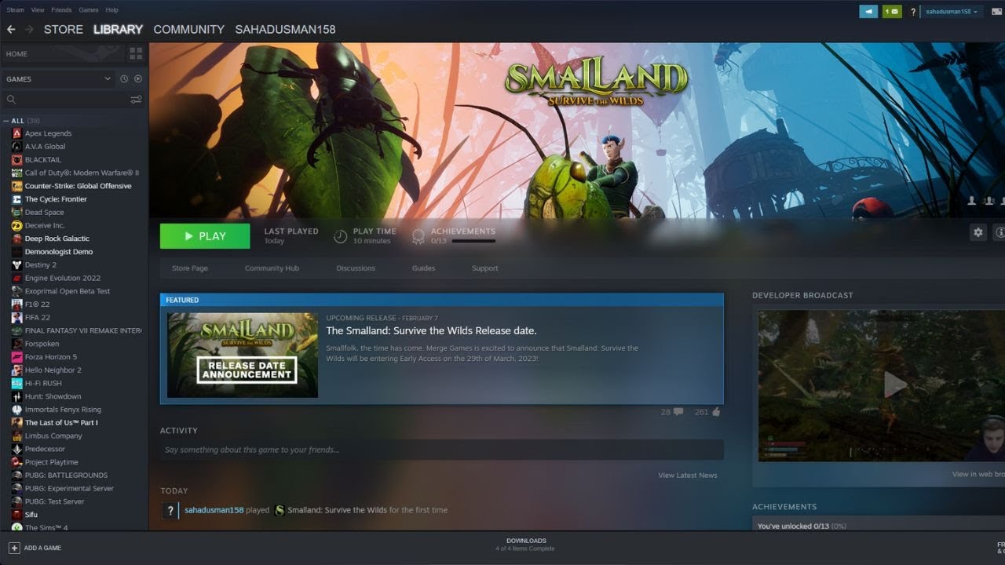Open the Games menu
Screen dimensions: 1005x565
coord(89,10)
